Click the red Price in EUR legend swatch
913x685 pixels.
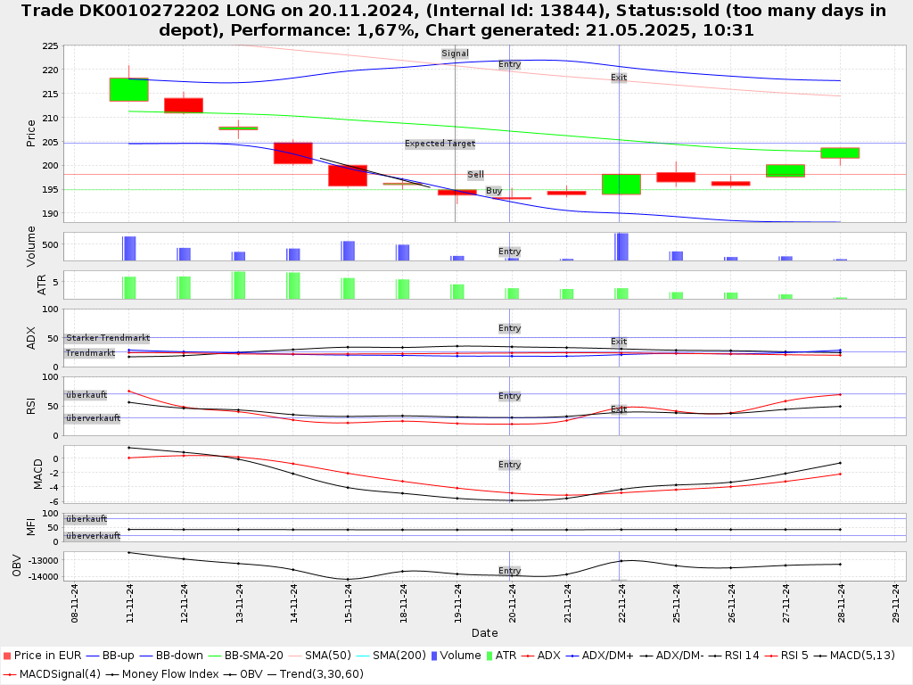[x=6, y=656]
